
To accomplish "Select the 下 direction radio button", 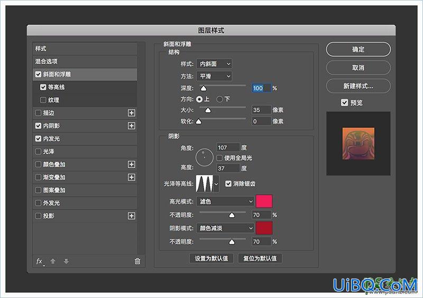I will coord(219,99).
